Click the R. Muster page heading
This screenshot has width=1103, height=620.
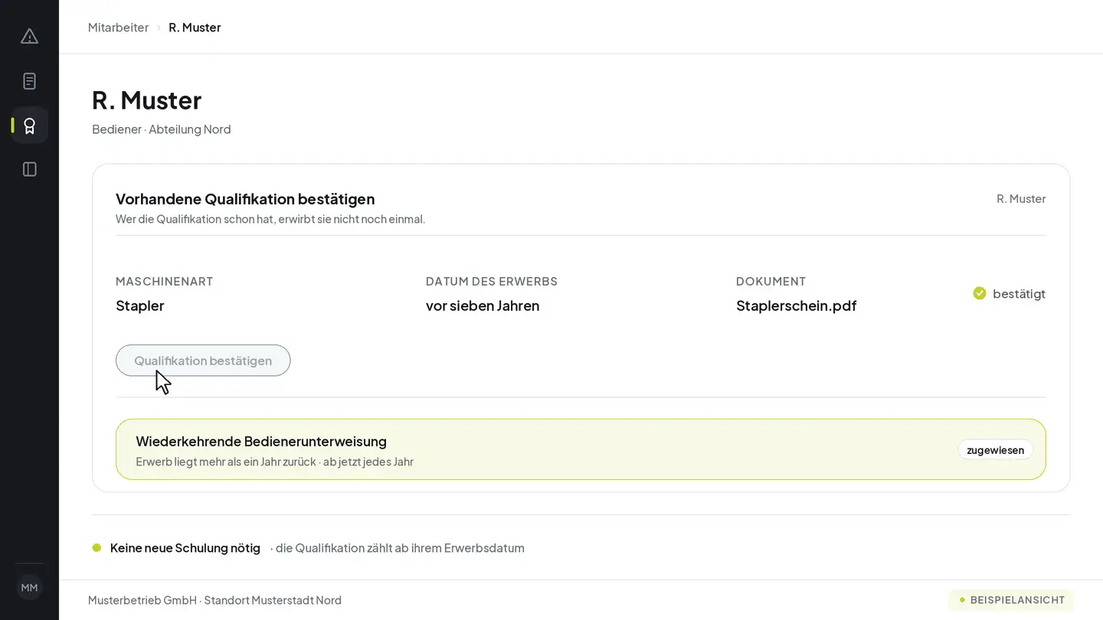(147, 100)
